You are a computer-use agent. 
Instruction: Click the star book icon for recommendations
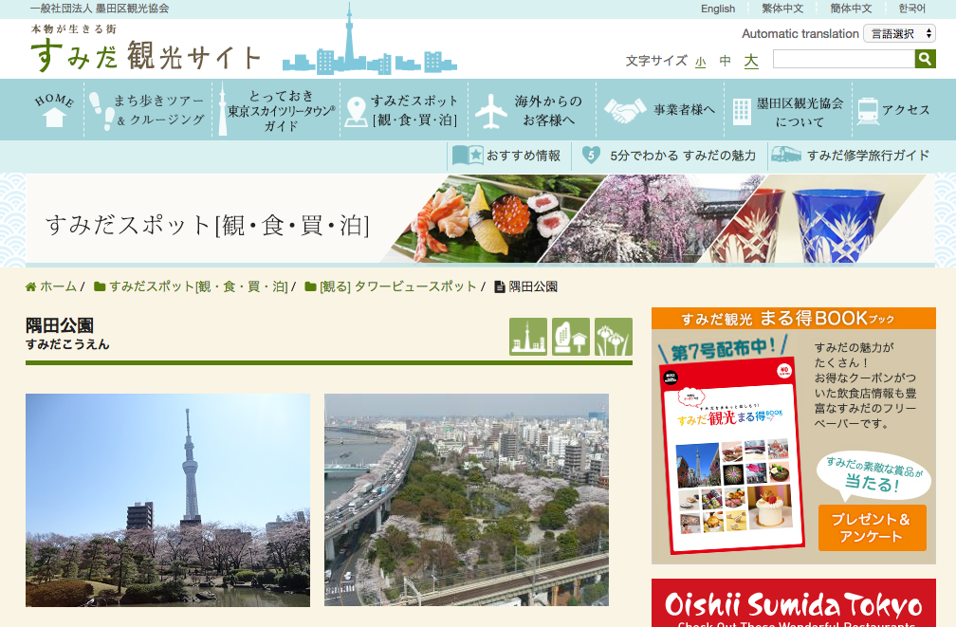click(468, 156)
